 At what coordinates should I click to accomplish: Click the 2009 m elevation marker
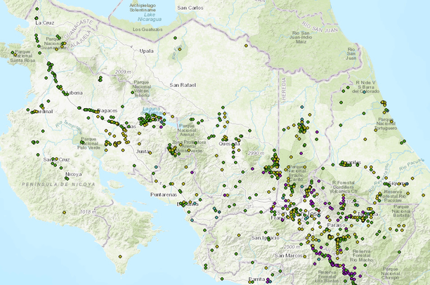click(x=124, y=72)
